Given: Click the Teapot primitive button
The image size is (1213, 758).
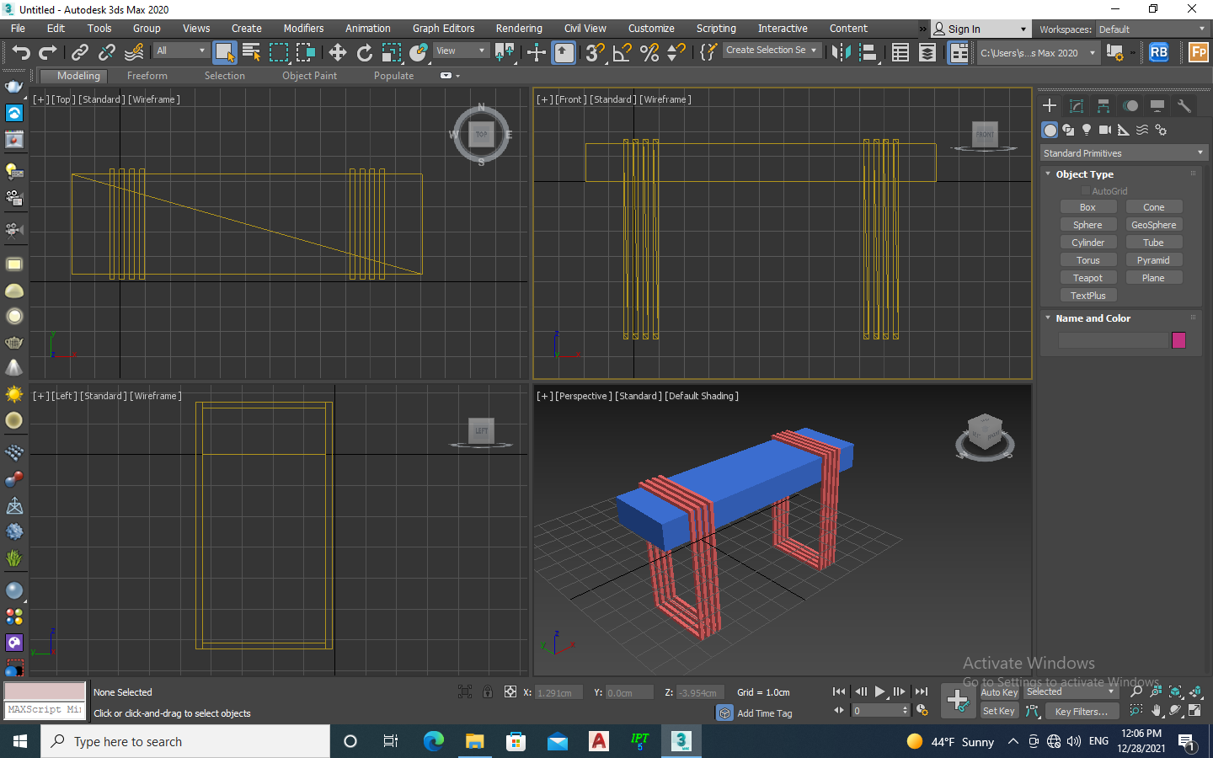Looking at the screenshot, I should (x=1087, y=278).
